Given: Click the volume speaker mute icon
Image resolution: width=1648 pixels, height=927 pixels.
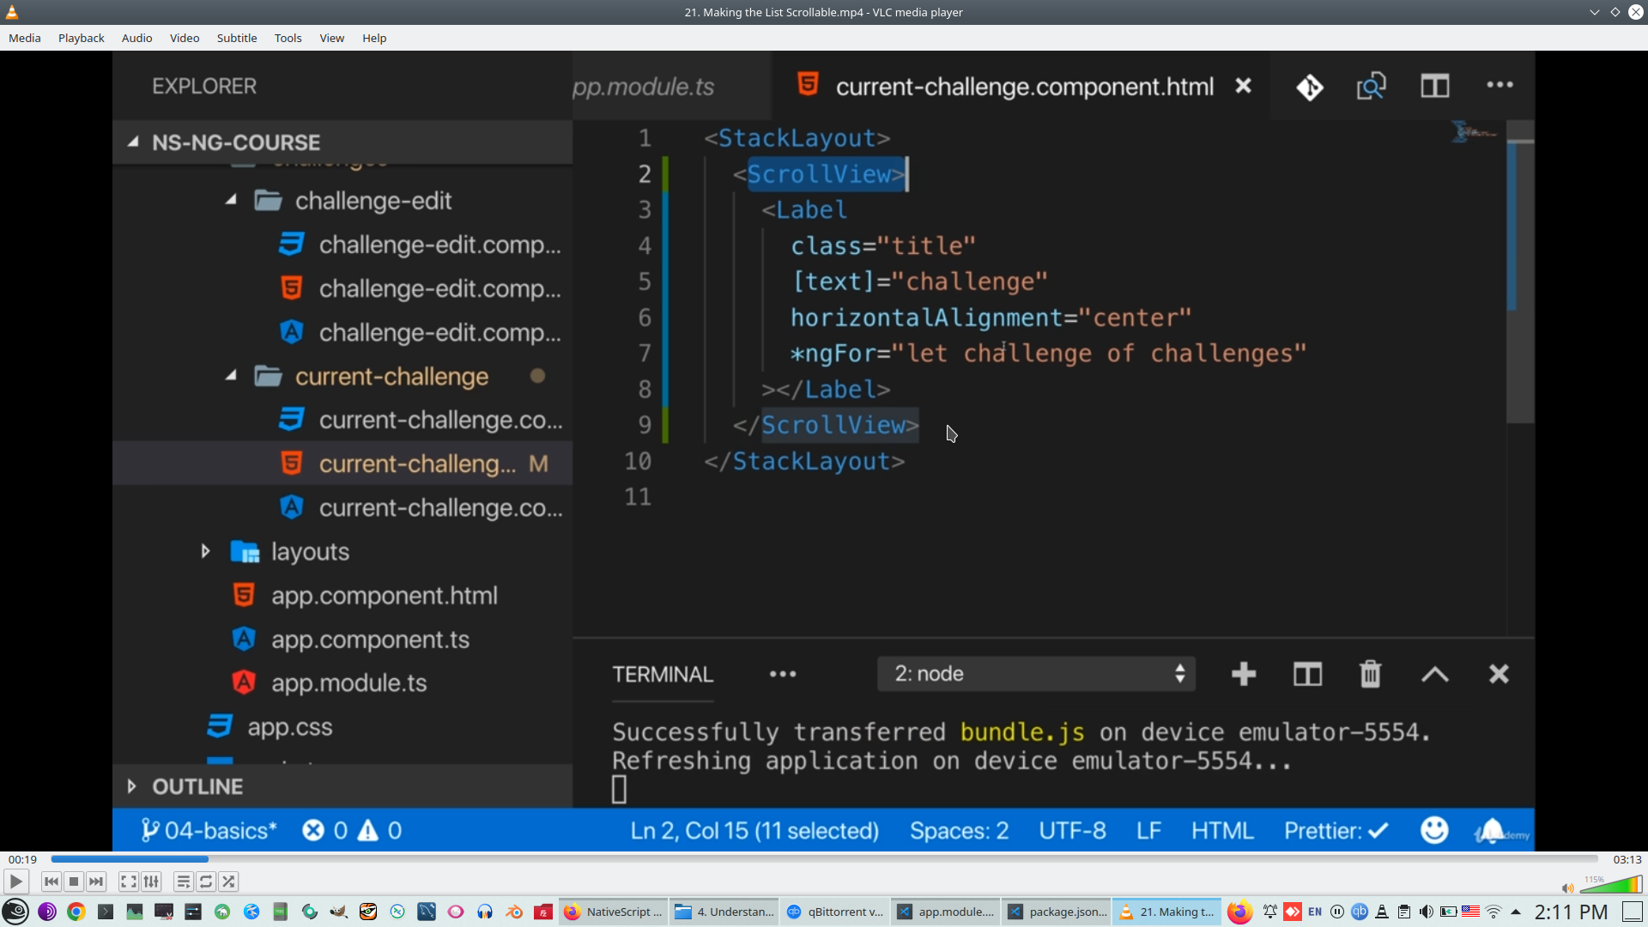Looking at the screenshot, I should click(1567, 888).
